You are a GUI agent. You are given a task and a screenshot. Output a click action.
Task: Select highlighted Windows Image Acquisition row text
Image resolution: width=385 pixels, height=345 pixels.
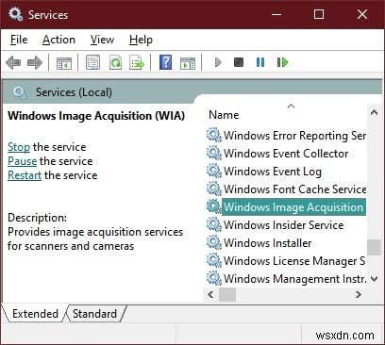[293, 207]
